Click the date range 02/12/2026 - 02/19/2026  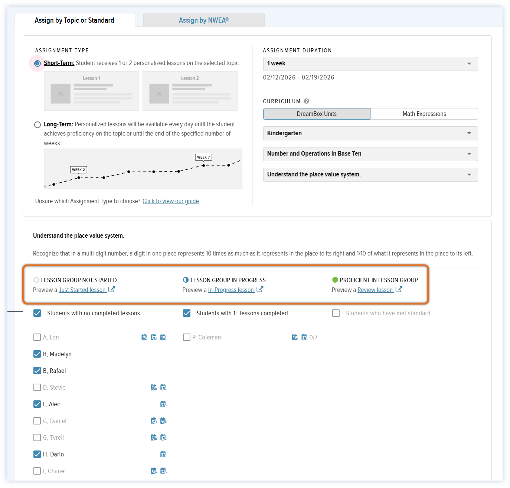click(298, 78)
